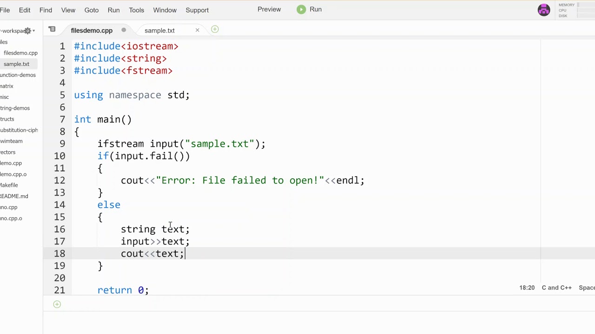The height and width of the screenshot is (334, 595).
Task: Open the purple user avatar
Action: pos(544,10)
